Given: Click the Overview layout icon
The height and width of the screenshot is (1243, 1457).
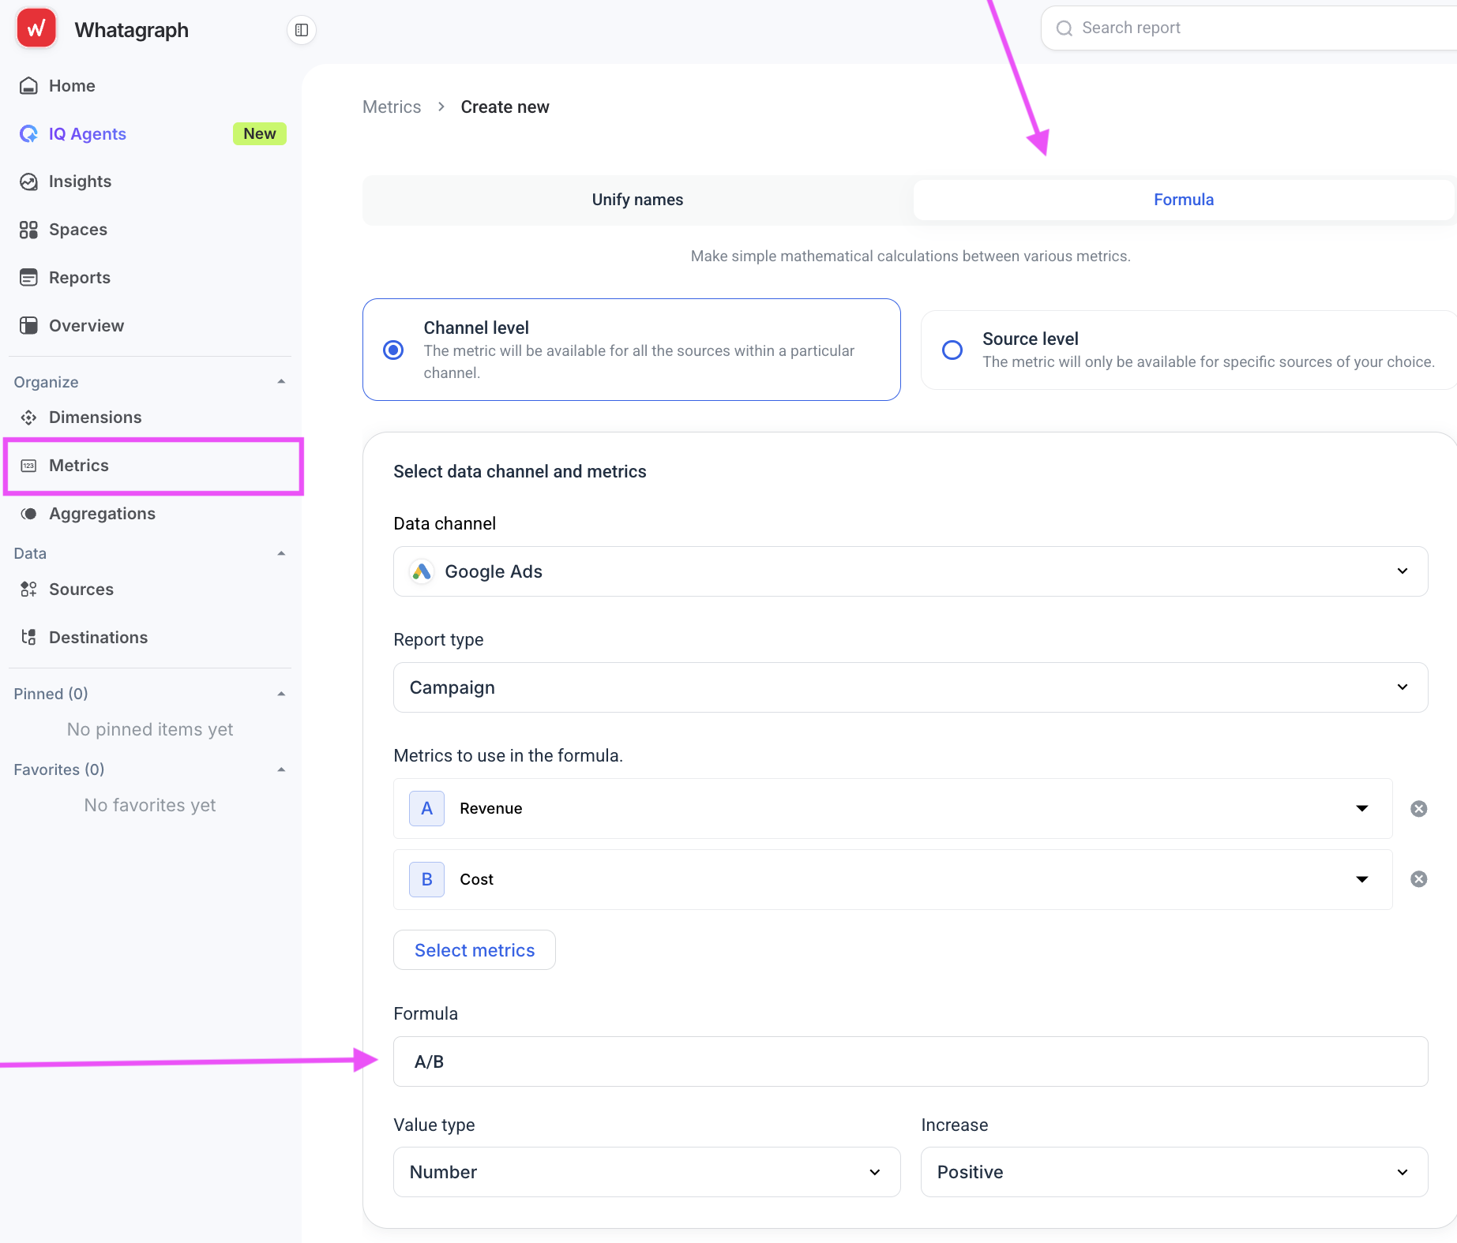Looking at the screenshot, I should coord(28,326).
